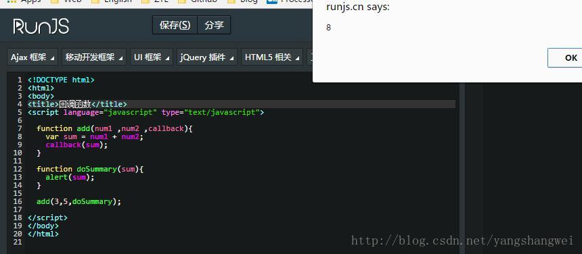Click the 保存(S) save button

coord(175,25)
